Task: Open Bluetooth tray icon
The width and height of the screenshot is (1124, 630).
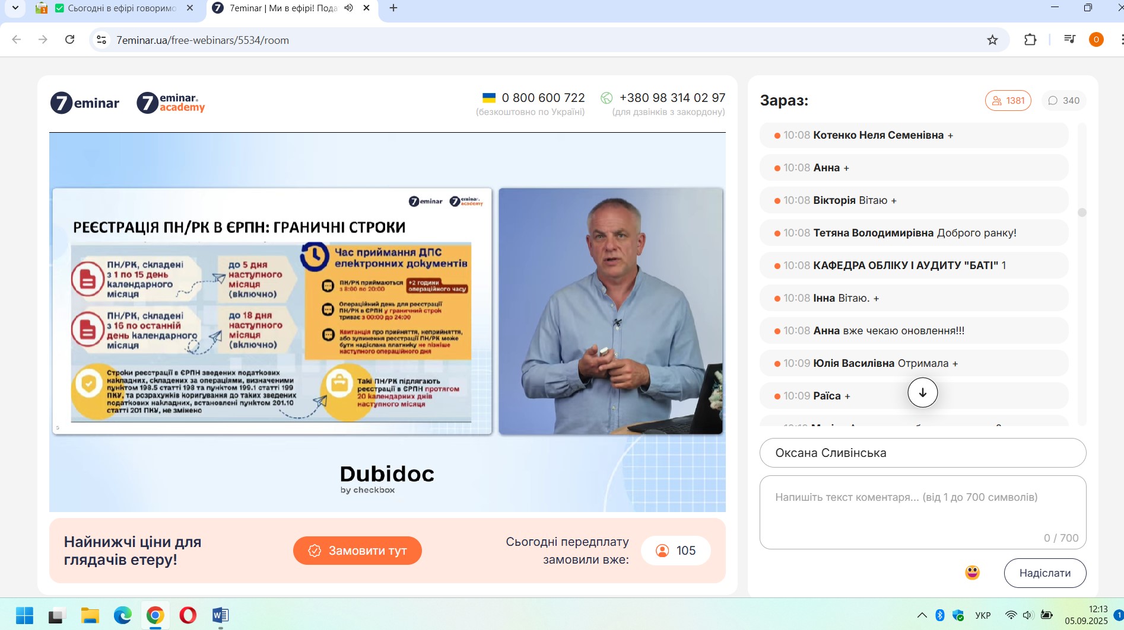Action: coord(939,615)
